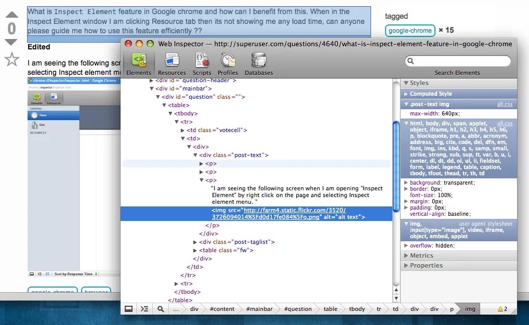The height and width of the screenshot is (325, 529).
Task: Collapse the div class="post-text" node
Action: tap(195, 155)
